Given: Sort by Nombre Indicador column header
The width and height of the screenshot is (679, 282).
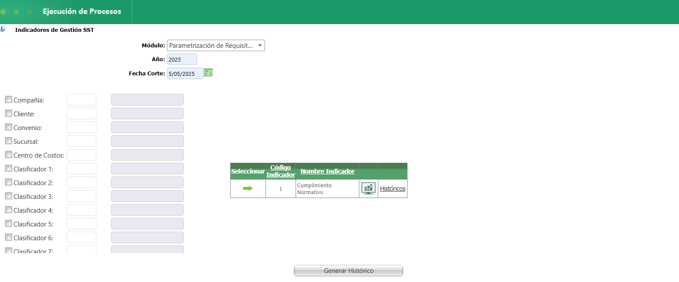Looking at the screenshot, I should click(327, 171).
